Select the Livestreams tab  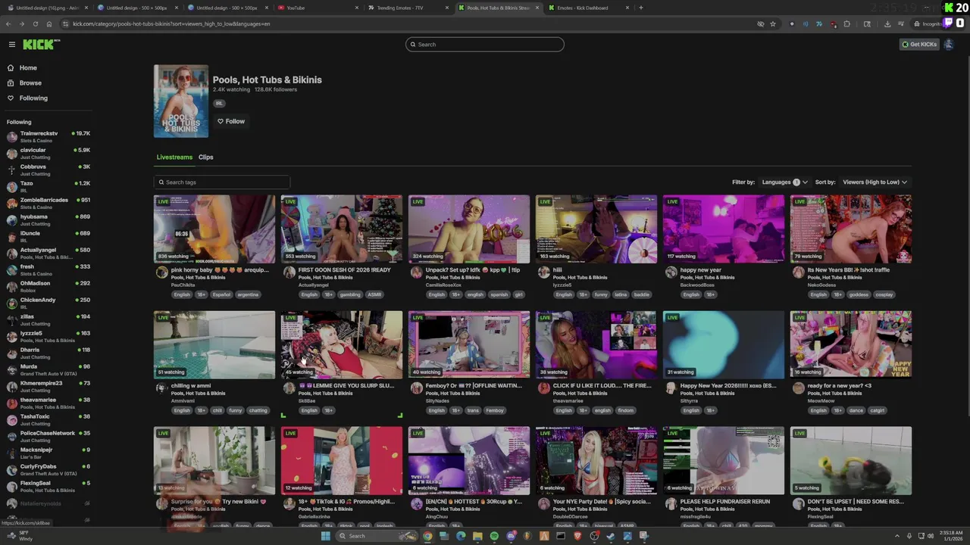click(x=174, y=157)
